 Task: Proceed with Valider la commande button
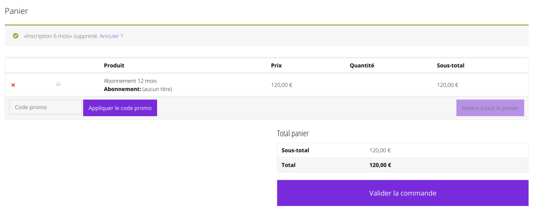tap(402, 193)
